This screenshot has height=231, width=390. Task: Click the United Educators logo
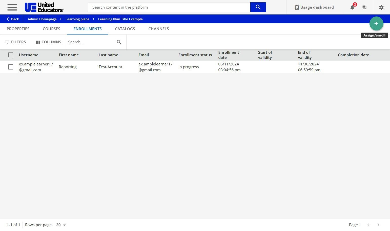[44, 7]
